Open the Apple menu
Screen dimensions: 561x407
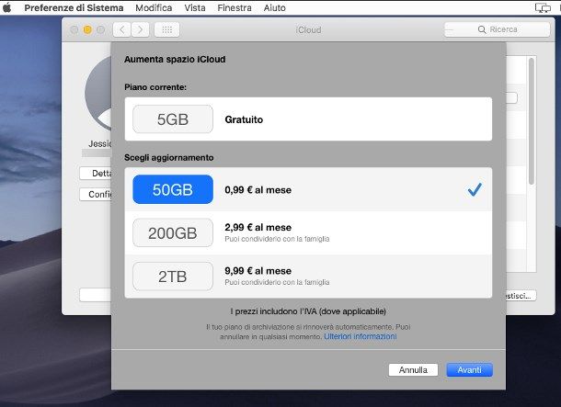[6, 7]
